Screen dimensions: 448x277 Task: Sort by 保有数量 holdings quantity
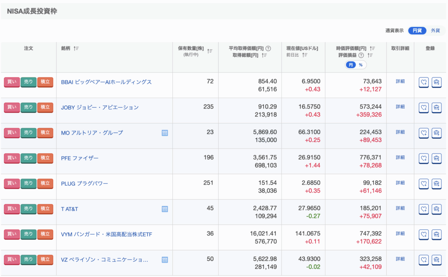(x=210, y=51)
